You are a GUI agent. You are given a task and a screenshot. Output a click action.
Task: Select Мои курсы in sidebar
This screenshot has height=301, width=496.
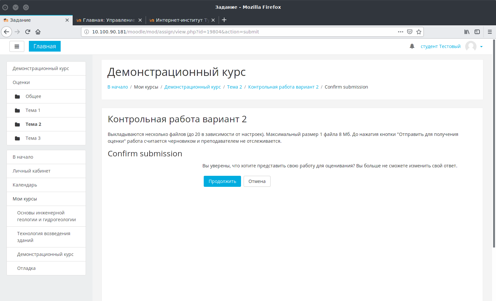tap(46, 199)
